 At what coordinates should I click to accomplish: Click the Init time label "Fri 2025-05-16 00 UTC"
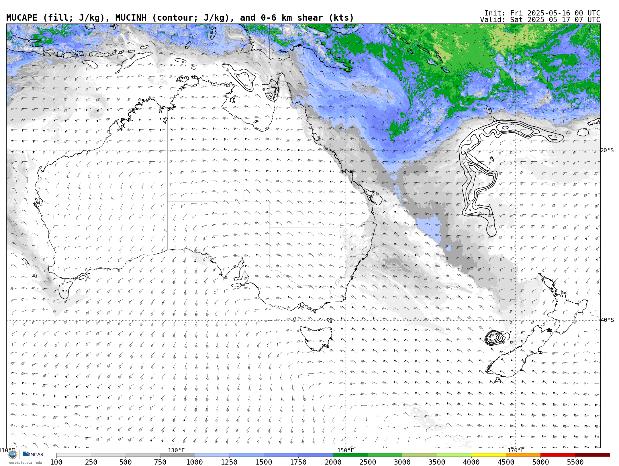click(555, 13)
